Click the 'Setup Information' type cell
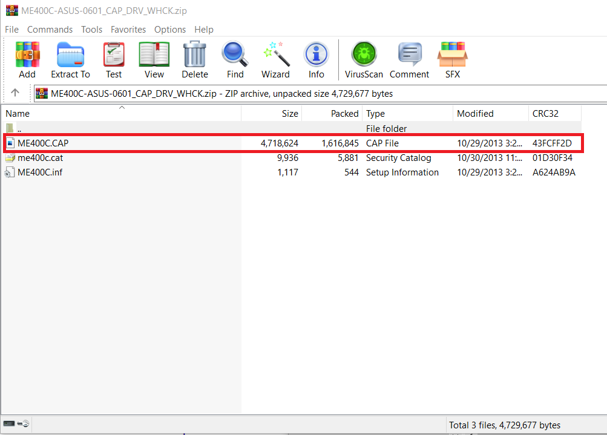Screen dimensions: 607x435 [x=402, y=172]
